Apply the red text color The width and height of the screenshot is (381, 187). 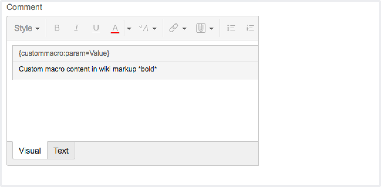click(x=115, y=28)
